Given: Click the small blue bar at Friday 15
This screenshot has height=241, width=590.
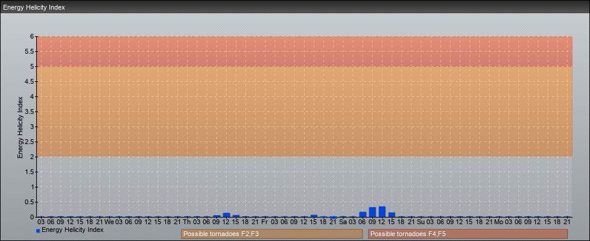Looking at the screenshot, I should coord(314,216).
